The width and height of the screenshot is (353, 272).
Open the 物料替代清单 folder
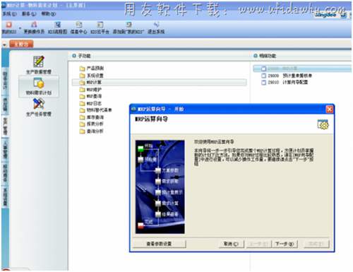pos(95,110)
